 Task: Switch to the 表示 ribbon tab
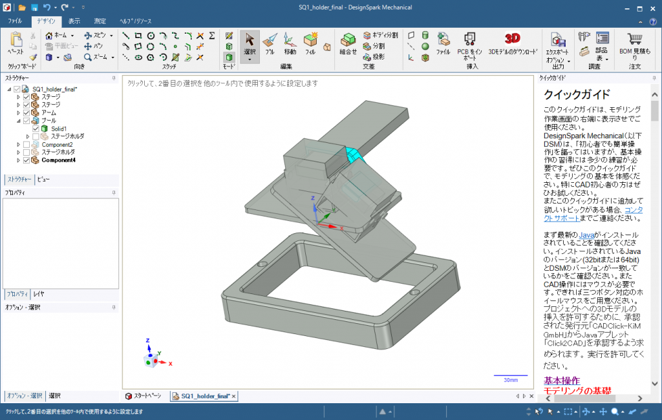[74, 21]
